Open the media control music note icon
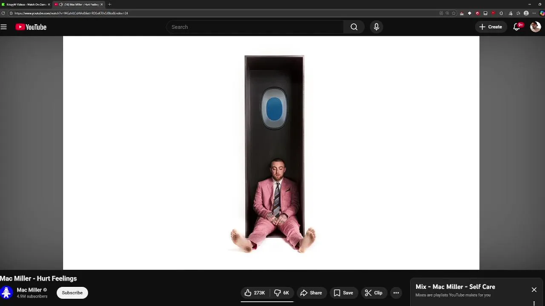 511,13
